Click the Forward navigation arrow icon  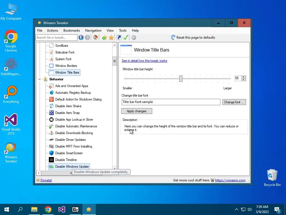[x=87, y=38]
